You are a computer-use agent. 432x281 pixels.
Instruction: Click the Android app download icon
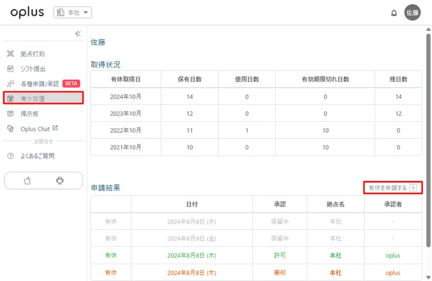click(60, 181)
